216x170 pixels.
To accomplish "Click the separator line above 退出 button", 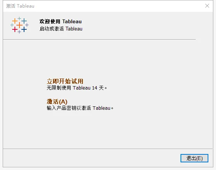I will click(108, 149).
